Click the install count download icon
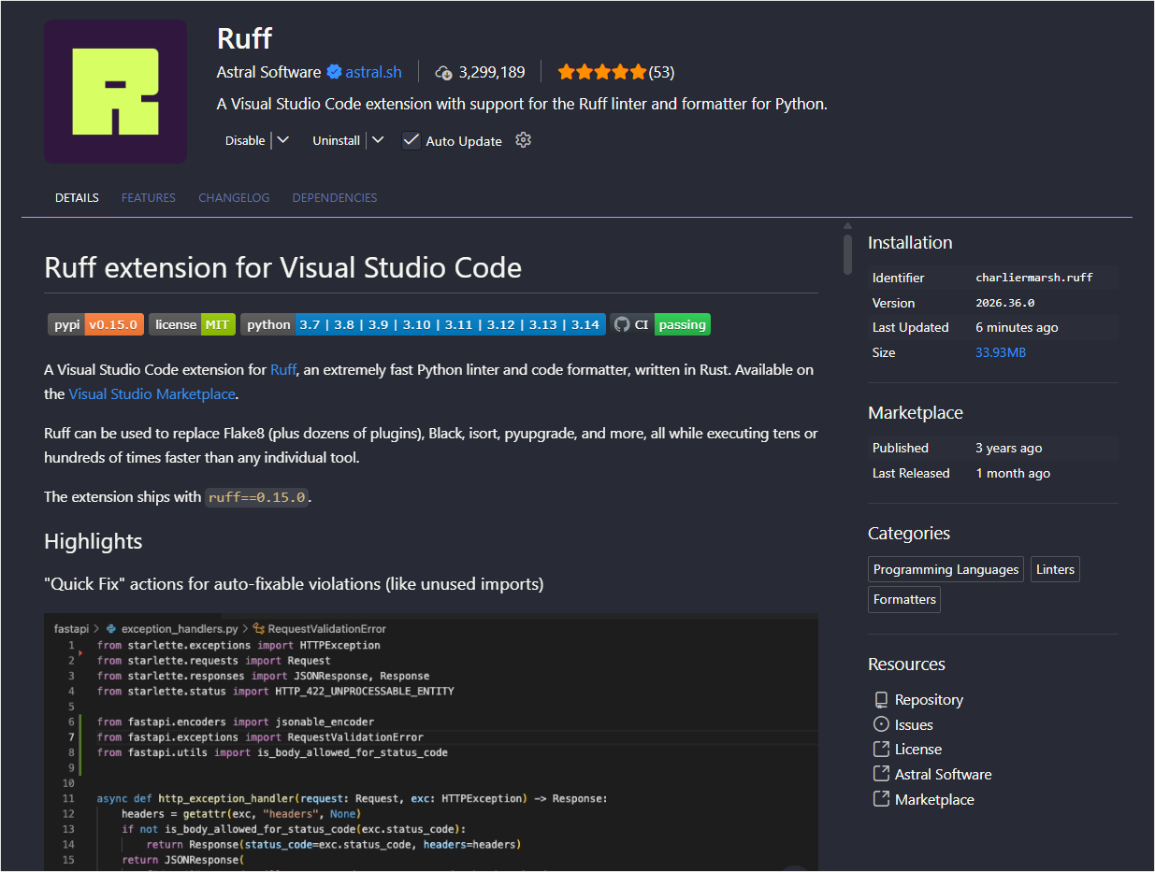The image size is (1155, 872). pyautogui.click(x=444, y=72)
